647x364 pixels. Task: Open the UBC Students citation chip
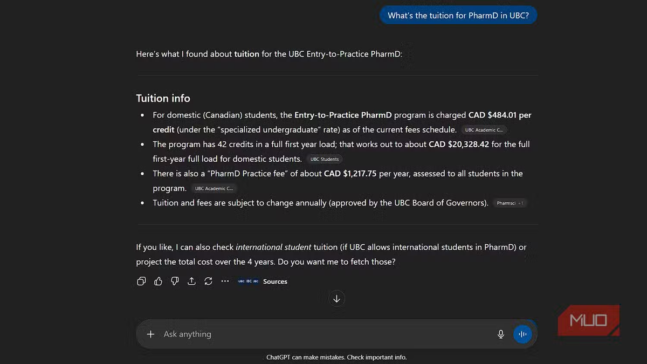(x=325, y=159)
